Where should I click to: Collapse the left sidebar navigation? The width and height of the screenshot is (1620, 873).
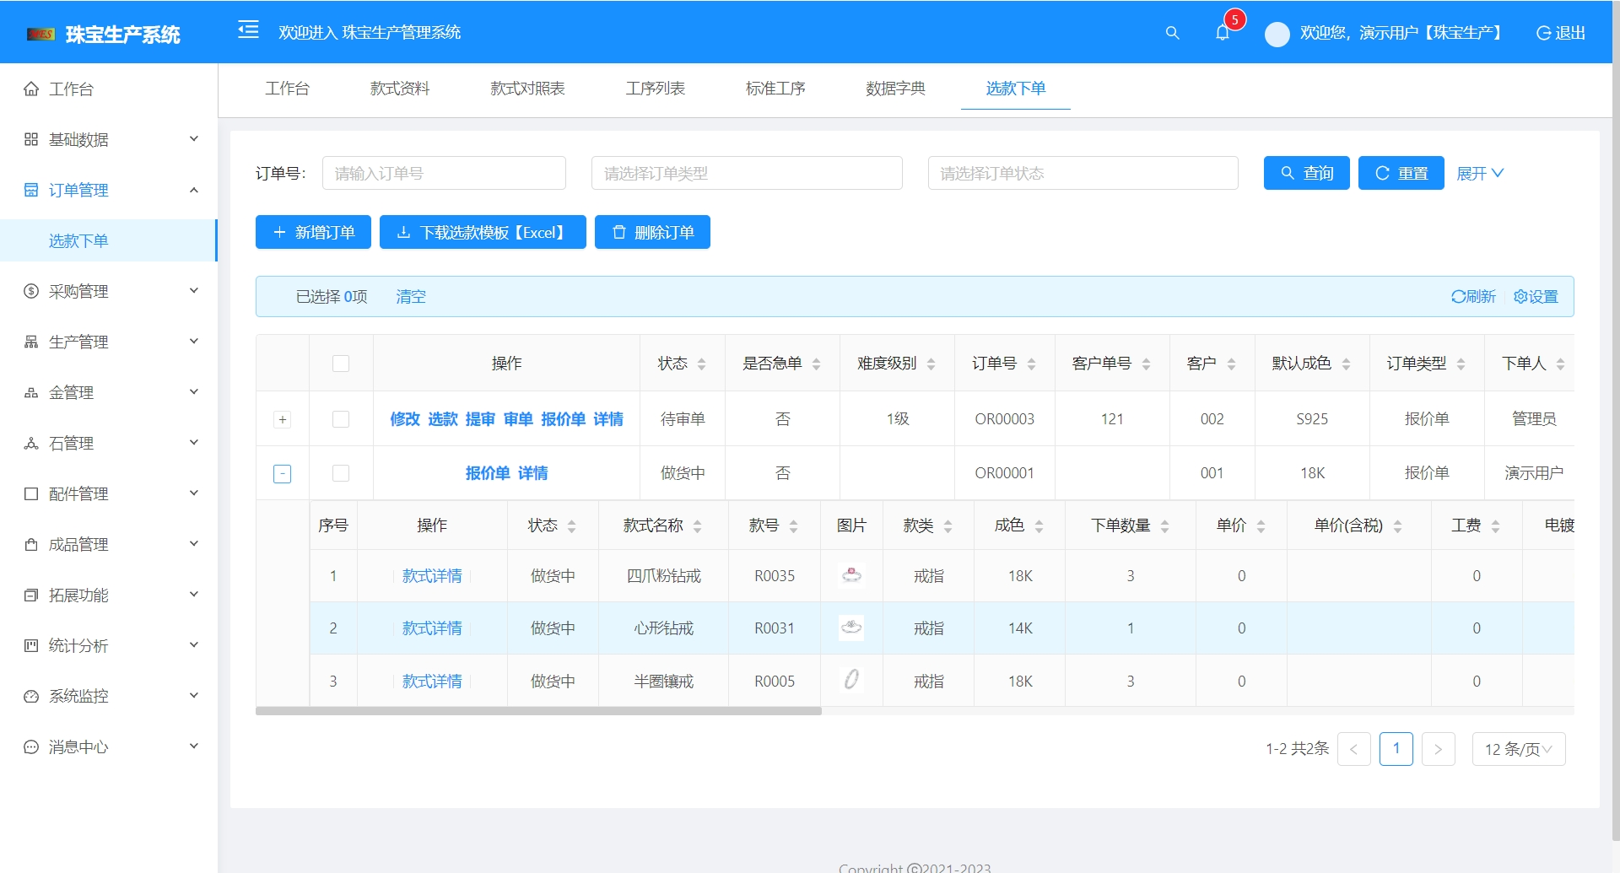tap(248, 30)
